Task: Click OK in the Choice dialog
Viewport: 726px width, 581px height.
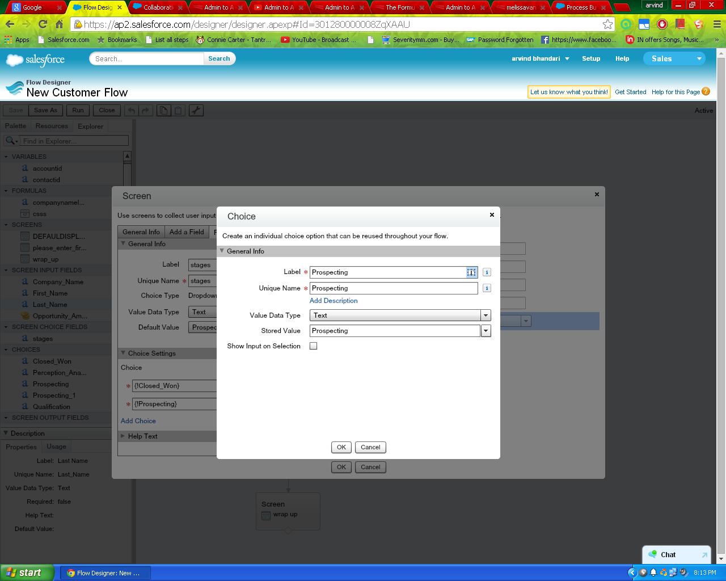Action: tap(341, 447)
